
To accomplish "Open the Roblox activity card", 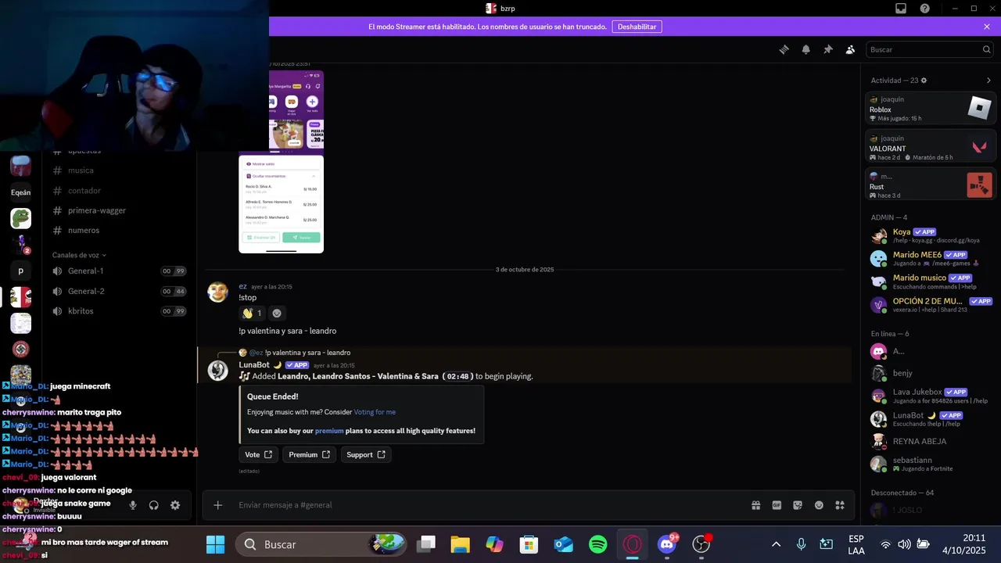I will 930,108.
